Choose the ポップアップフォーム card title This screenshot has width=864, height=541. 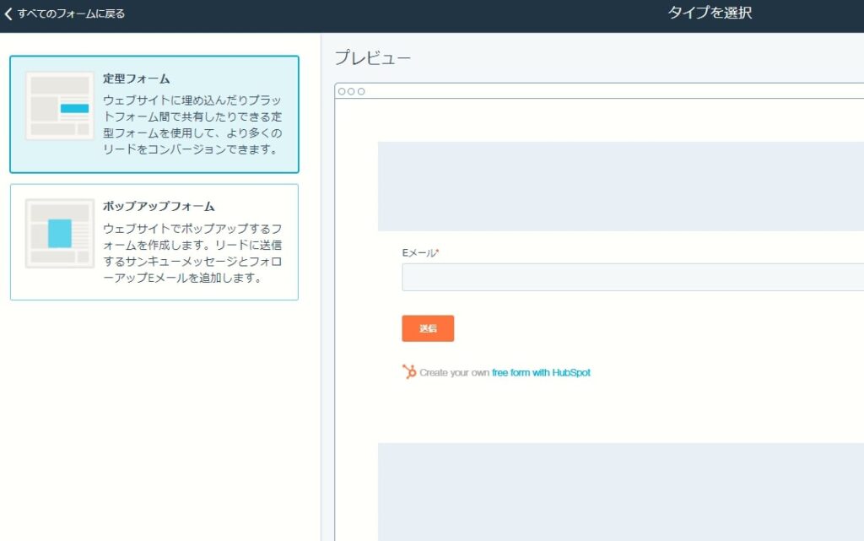(159, 207)
